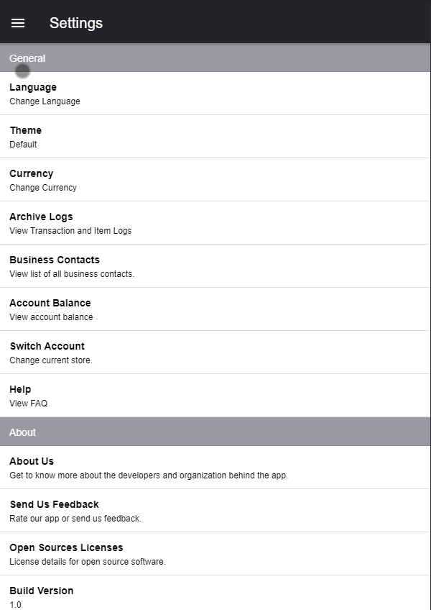This screenshot has width=431, height=610.
Task: Select Send Us Feedback
Action: [215, 511]
